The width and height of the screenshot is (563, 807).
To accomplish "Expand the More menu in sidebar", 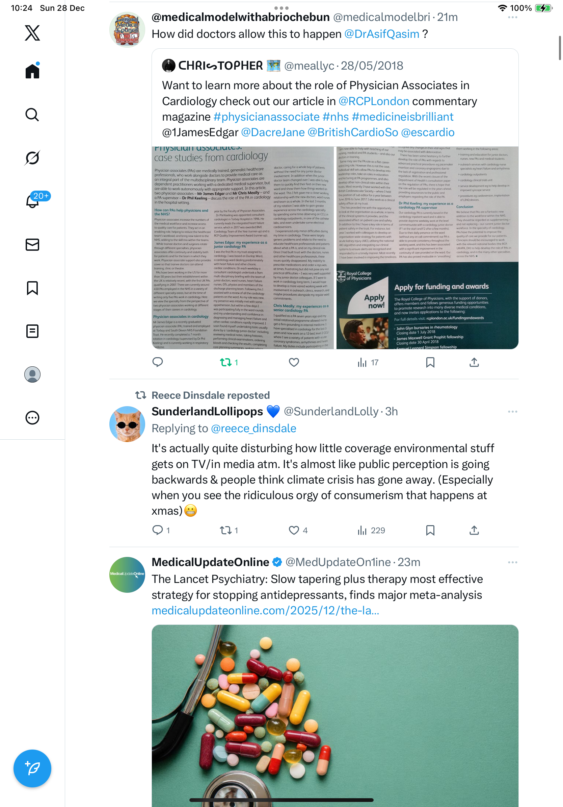I will [x=32, y=418].
